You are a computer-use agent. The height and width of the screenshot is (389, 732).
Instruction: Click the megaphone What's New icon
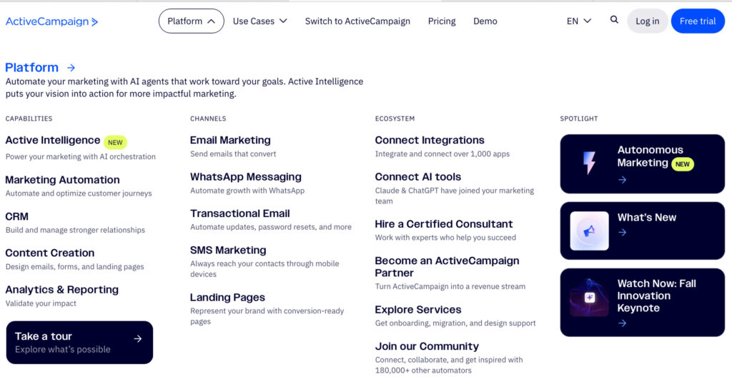tap(589, 231)
